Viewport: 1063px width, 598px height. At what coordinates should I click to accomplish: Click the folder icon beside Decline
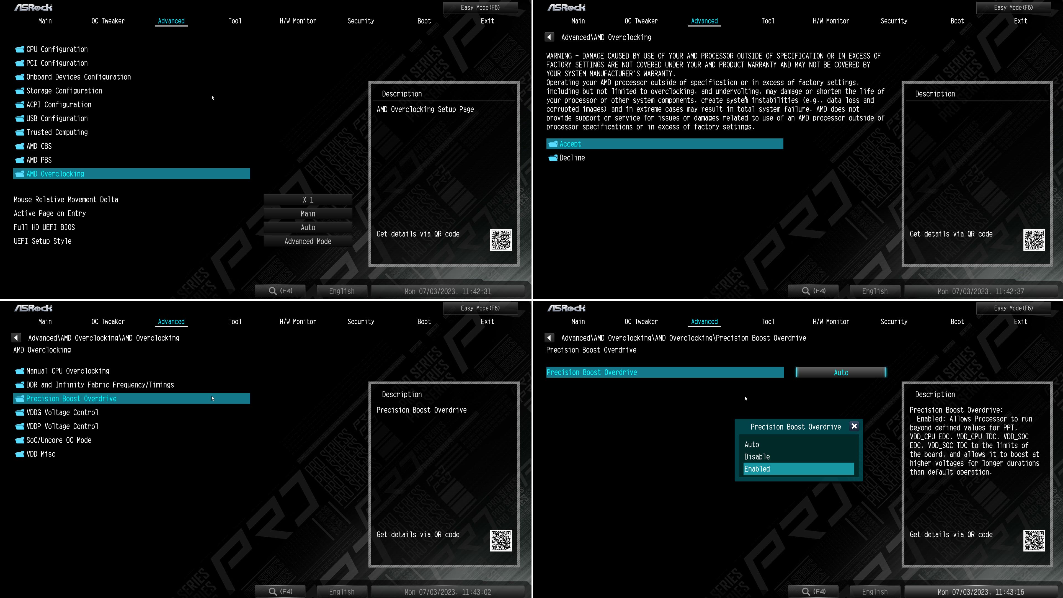pyautogui.click(x=553, y=158)
